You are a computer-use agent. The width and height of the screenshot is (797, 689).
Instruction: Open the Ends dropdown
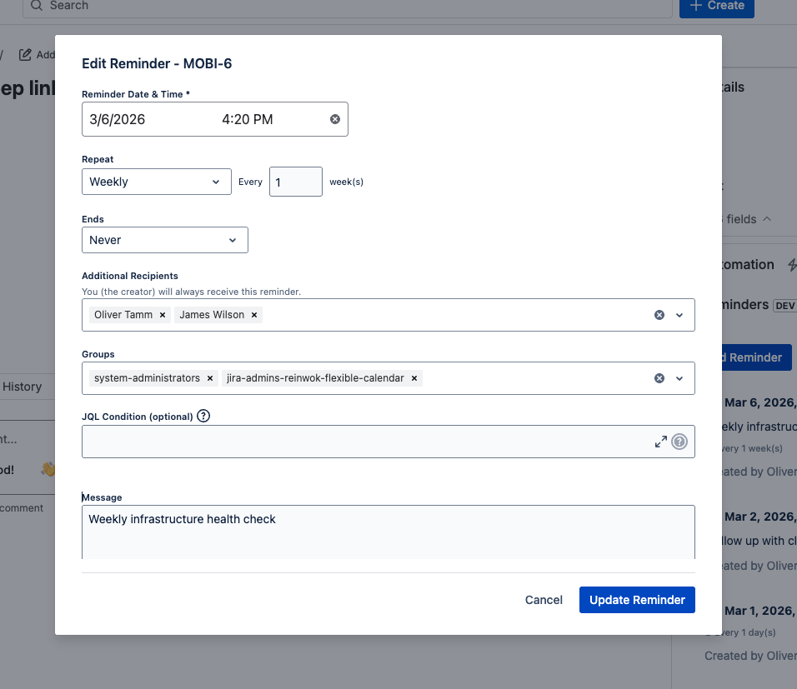click(164, 240)
